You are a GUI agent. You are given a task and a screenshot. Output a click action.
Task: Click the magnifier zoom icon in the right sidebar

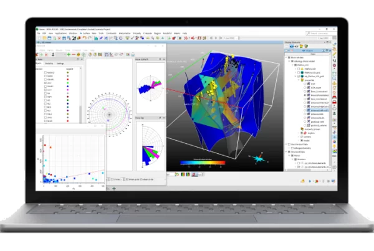[x=334, y=78]
